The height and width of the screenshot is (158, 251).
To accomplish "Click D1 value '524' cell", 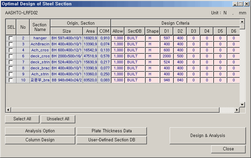I will tap(167, 62).
